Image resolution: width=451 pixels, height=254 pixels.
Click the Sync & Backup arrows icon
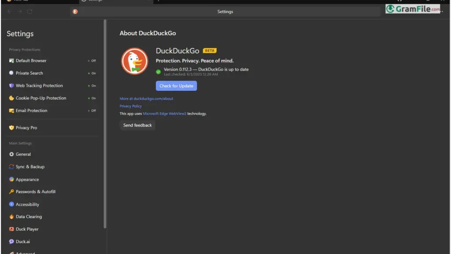pos(11,167)
